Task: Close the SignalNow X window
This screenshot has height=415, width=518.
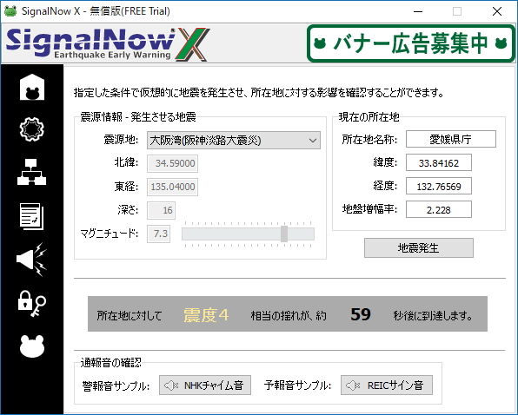Action: [497, 11]
